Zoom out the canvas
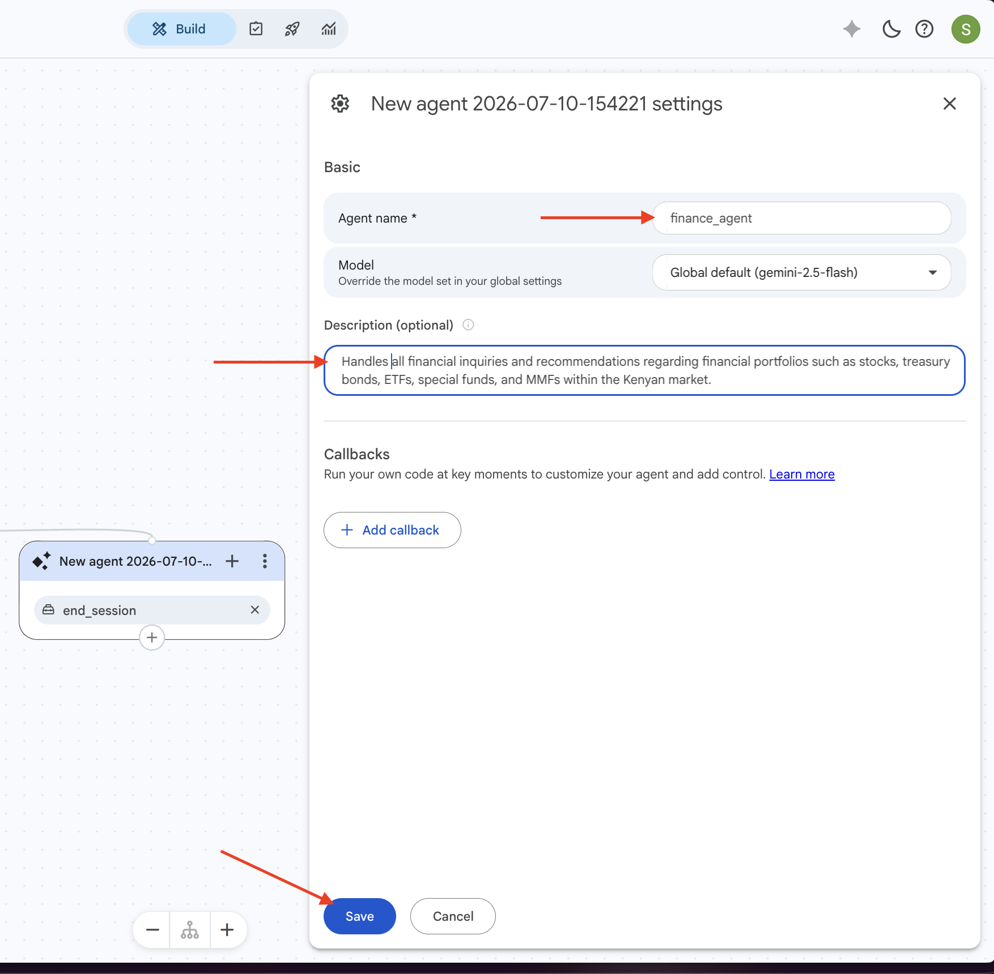This screenshot has width=994, height=974. [152, 930]
